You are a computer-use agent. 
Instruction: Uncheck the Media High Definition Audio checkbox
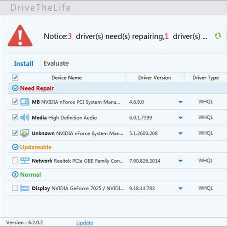(15, 117)
